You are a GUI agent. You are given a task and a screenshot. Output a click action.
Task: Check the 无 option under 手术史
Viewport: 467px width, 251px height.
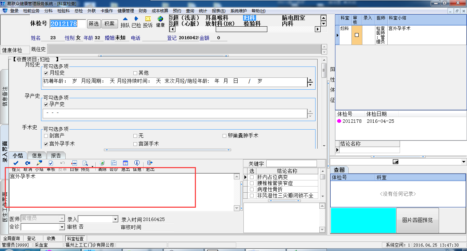135,136
